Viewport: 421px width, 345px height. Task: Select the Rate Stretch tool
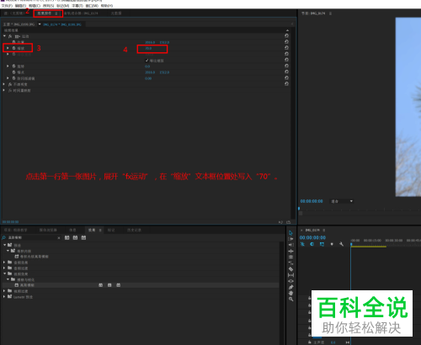(x=290, y=263)
